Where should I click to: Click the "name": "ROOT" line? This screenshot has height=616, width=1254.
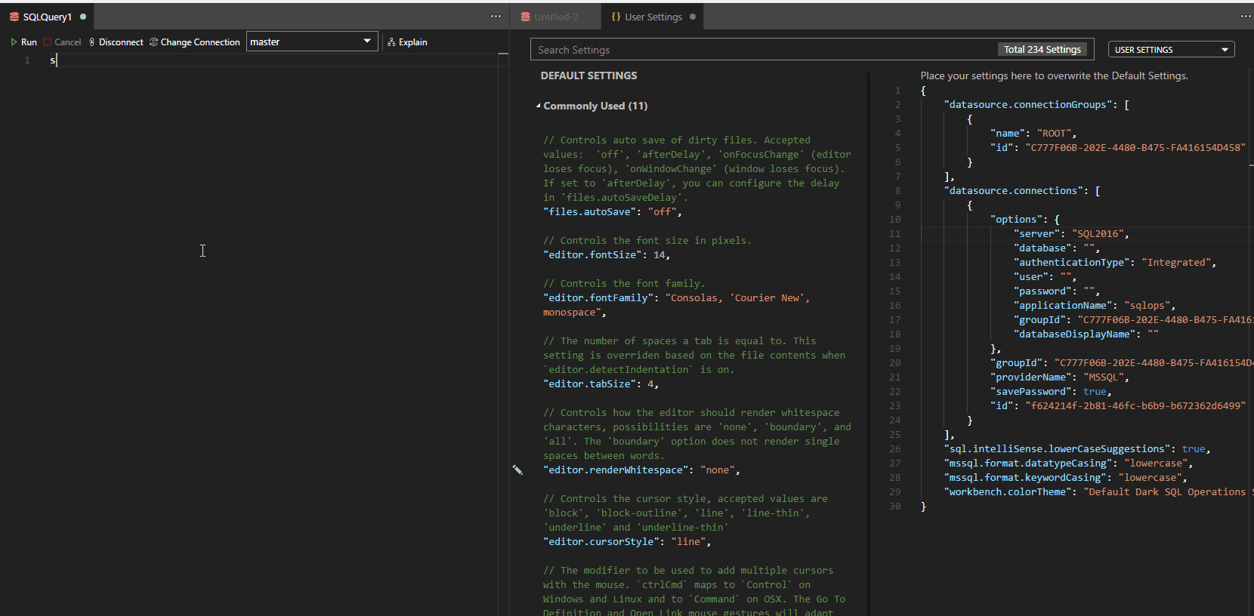(1033, 134)
